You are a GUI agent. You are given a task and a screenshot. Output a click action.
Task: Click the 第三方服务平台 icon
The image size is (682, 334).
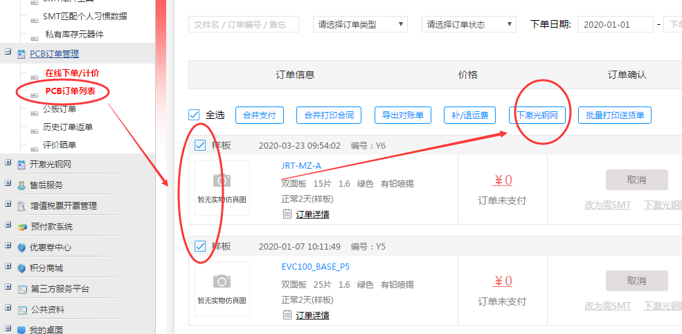22,289
